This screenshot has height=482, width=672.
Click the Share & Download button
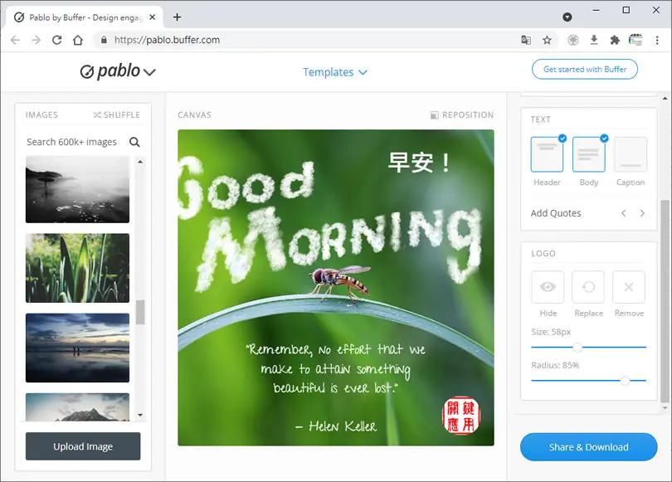588,447
